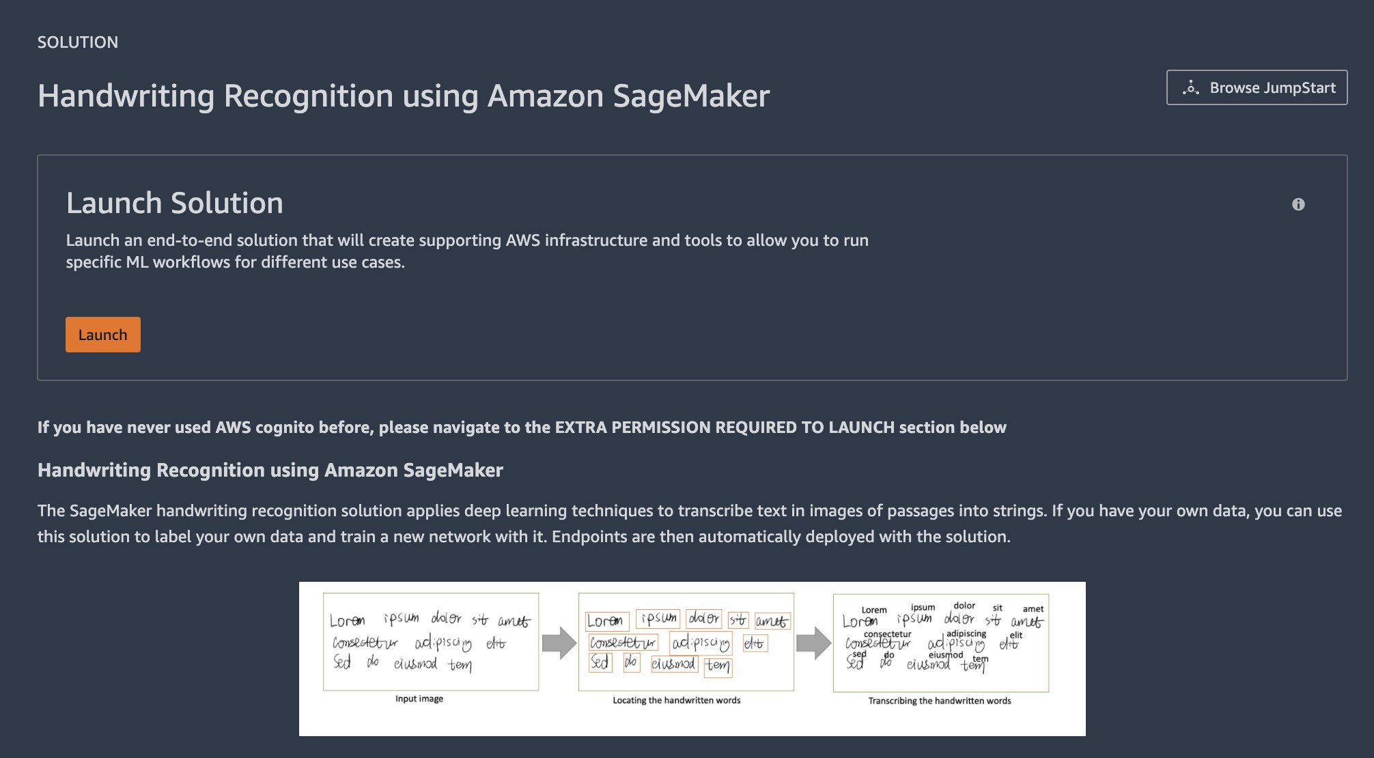The width and height of the screenshot is (1374, 758).
Task: Click the "Input image" caption
Action: (x=419, y=699)
